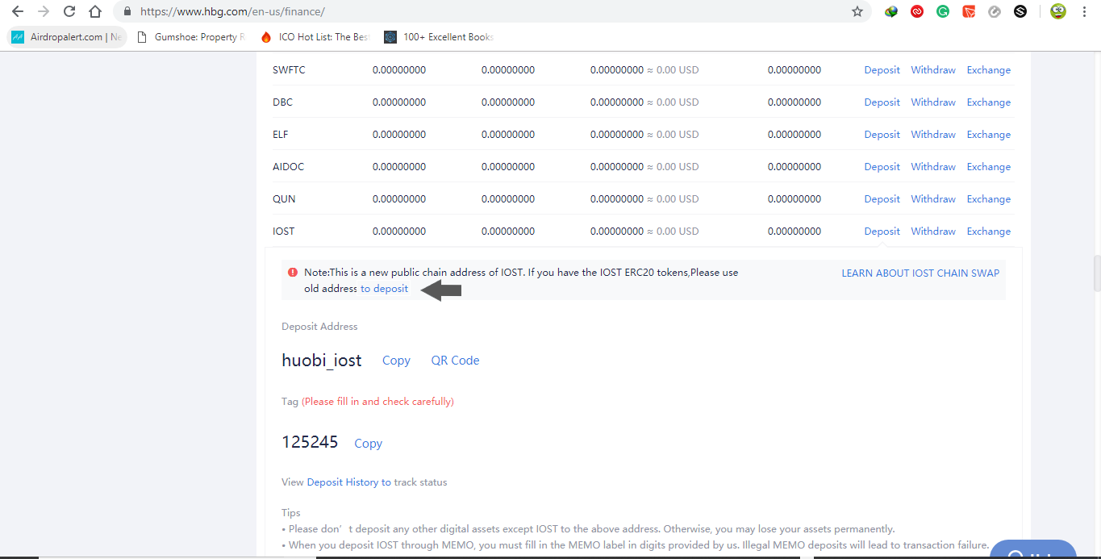Click Exchange for AIDOC
The width and height of the screenshot is (1101, 559).
pos(989,167)
